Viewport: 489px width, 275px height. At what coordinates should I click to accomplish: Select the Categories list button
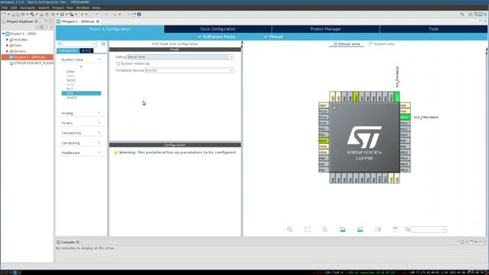68,50
